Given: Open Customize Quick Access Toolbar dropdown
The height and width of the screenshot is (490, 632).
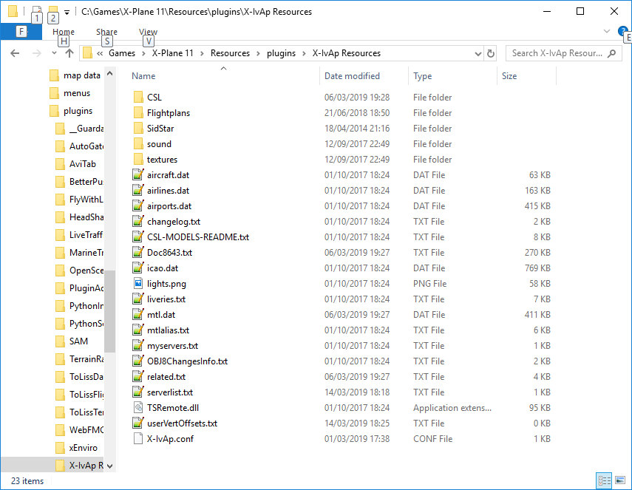Looking at the screenshot, I should [67, 12].
